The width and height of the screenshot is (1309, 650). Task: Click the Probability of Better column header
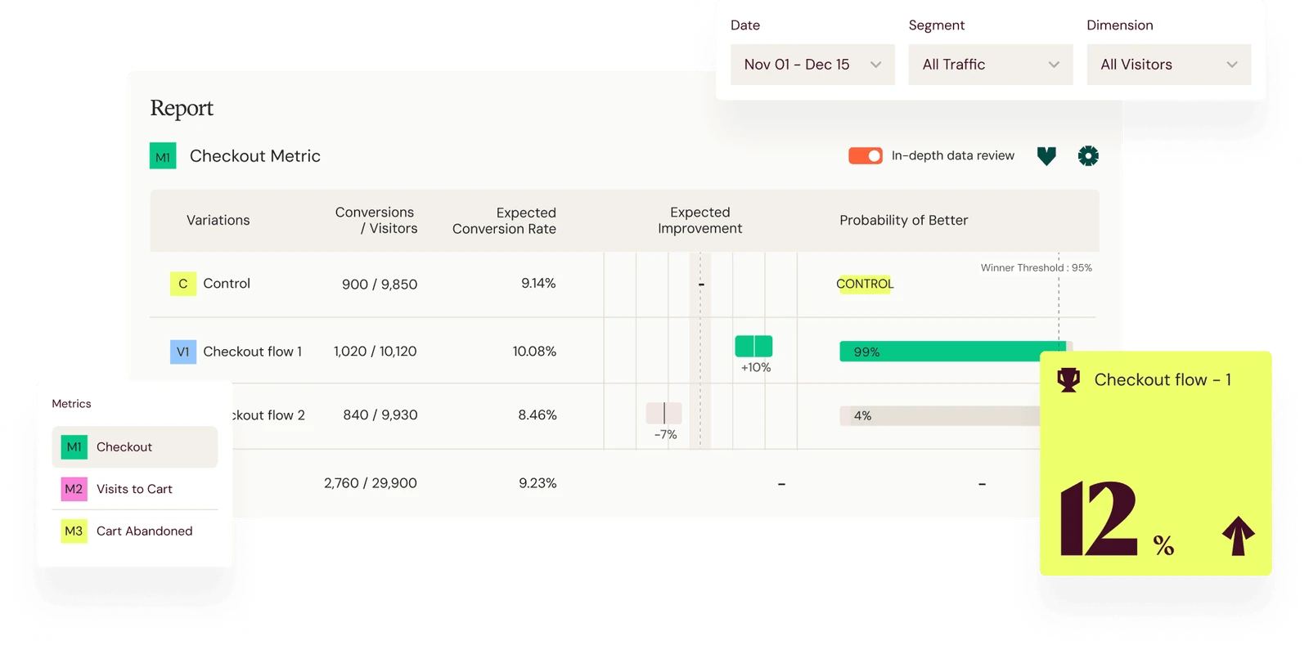tap(904, 220)
